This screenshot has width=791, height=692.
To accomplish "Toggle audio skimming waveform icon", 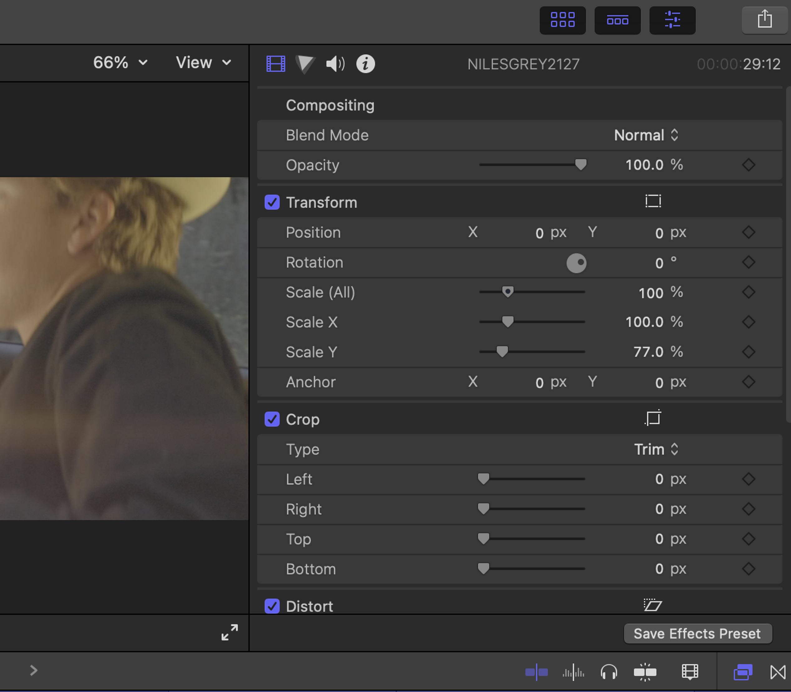I will click(x=573, y=672).
